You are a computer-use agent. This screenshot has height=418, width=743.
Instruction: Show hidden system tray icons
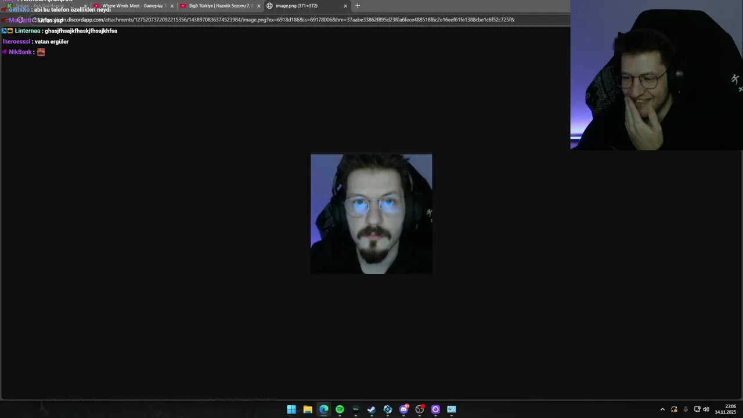pos(662,409)
